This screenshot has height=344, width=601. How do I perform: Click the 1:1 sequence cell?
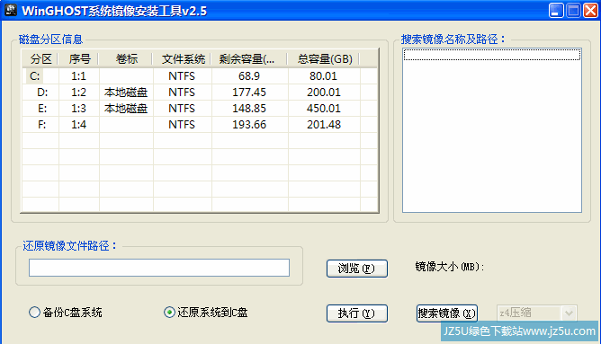pos(78,76)
